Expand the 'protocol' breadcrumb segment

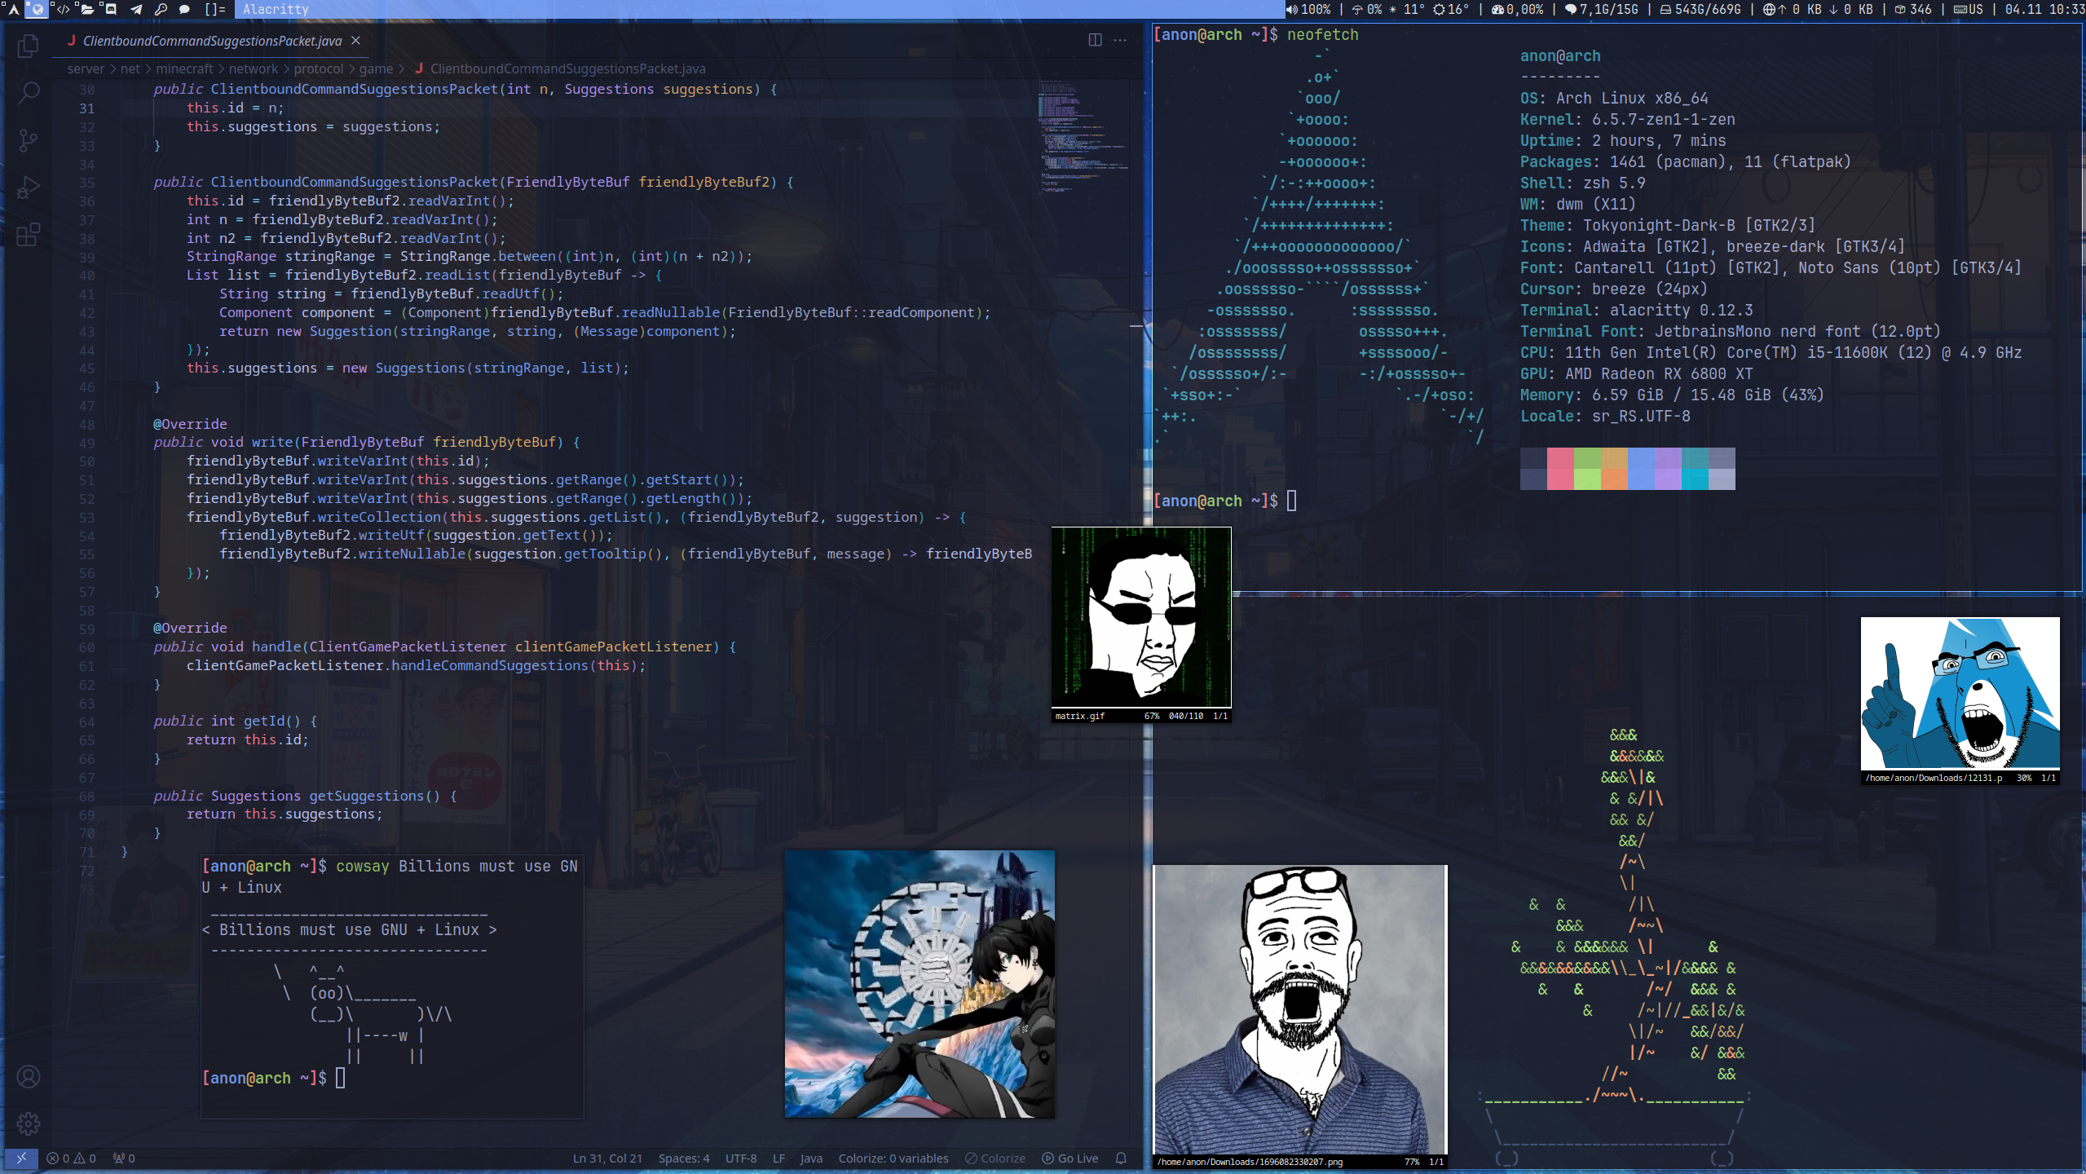pyautogui.click(x=318, y=69)
